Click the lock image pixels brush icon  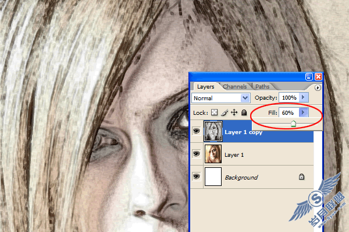tap(225, 113)
